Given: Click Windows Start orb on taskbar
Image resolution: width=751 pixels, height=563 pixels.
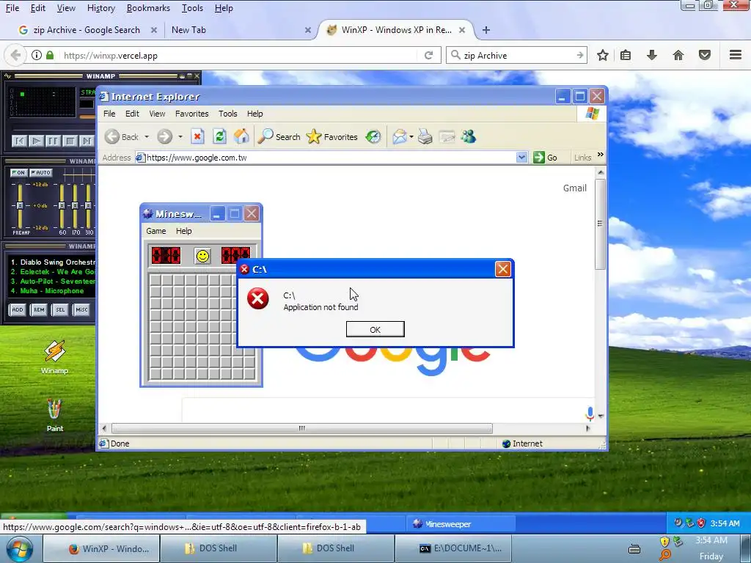Looking at the screenshot, I should click(20, 548).
